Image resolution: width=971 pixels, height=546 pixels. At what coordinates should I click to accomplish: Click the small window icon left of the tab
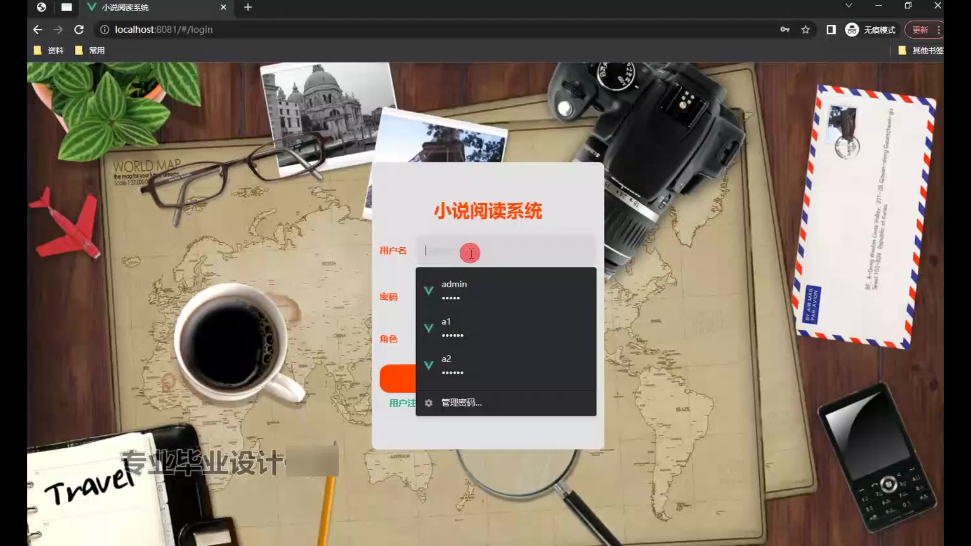point(66,7)
